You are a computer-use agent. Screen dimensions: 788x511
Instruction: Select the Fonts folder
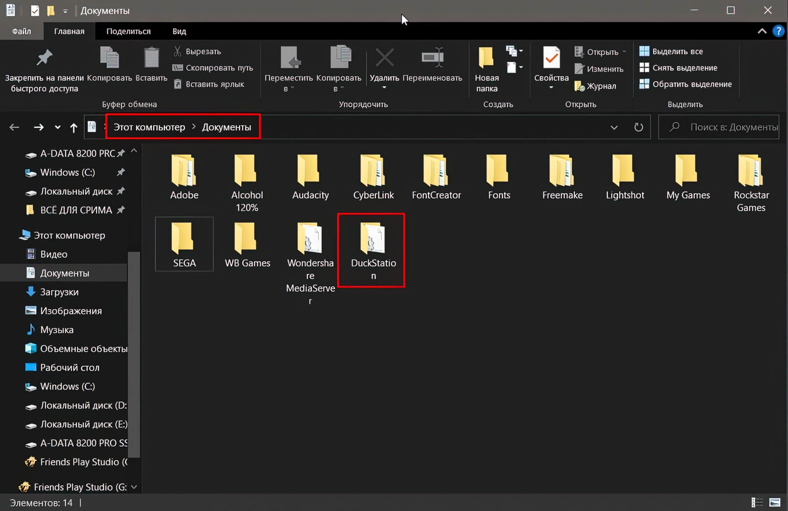click(499, 177)
